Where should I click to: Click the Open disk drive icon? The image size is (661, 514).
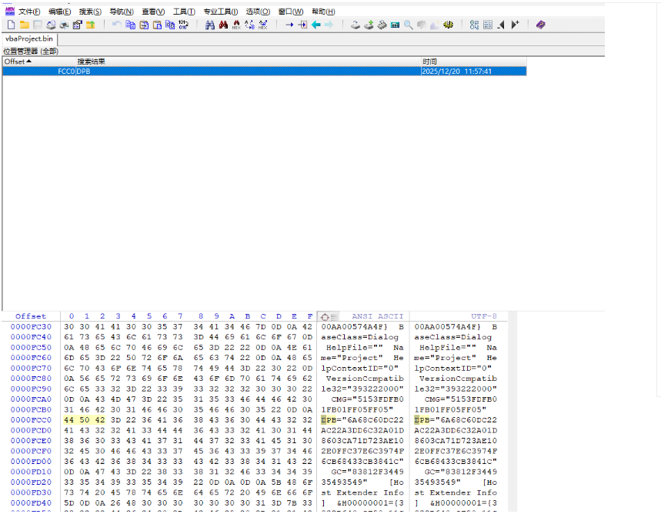(355, 25)
